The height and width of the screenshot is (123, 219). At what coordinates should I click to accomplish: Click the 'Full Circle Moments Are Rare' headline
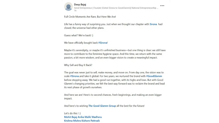click(90, 17)
